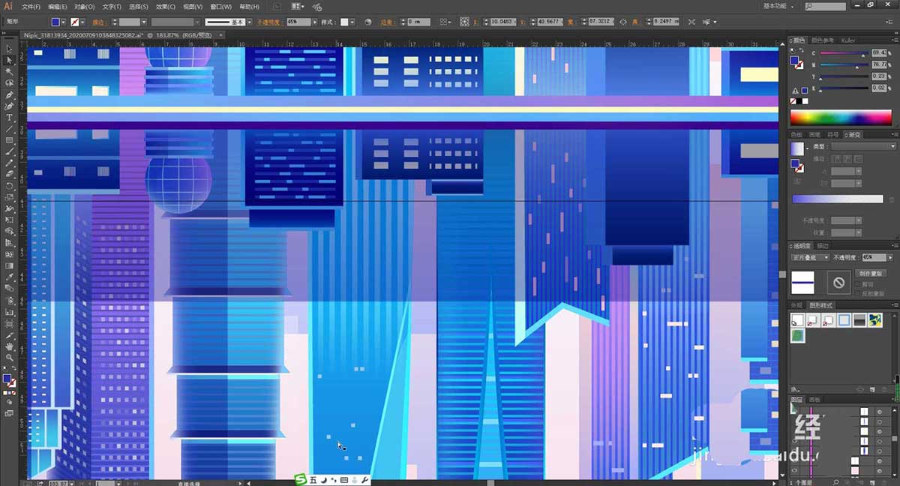Viewport: 900px width, 486px height.
Task: Click the 制作蒙版 make mask button
Action: pyautogui.click(x=871, y=274)
